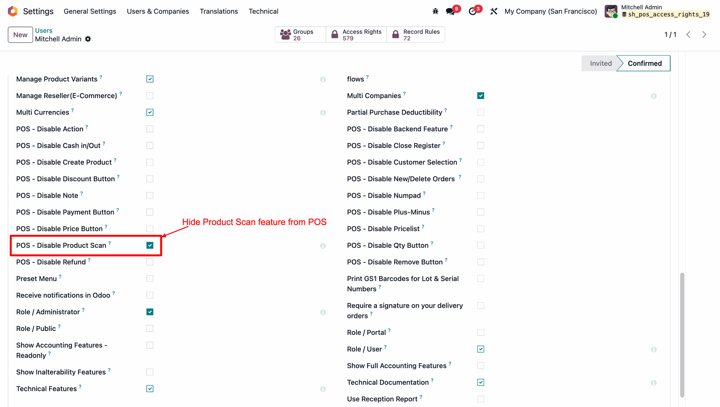Image resolution: width=720 pixels, height=407 pixels.
Task: Open My Company (San Francisco) switcher
Action: [550, 11]
